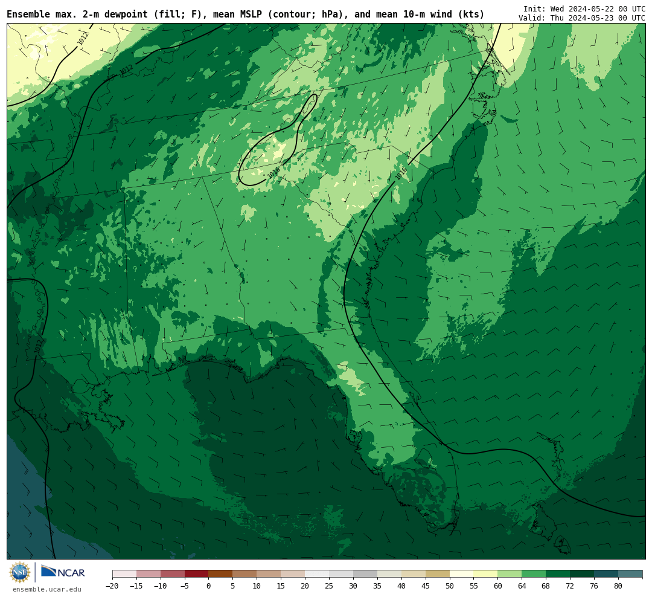
Task: Pick the legend swatch between -10 and -5
Action: 173,574
